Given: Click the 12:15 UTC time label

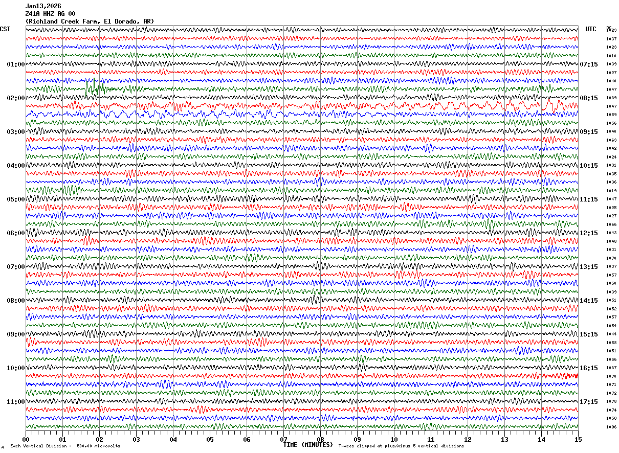Looking at the screenshot, I should 589,233.
